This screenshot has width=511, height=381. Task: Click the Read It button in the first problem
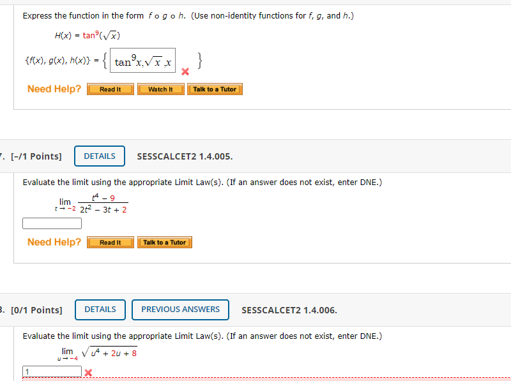(110, 89)
